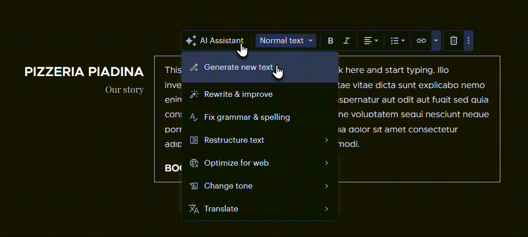Open the bullet list options dropdown
The height and width of the screenshot is (237, 528).
click(398, 41)
